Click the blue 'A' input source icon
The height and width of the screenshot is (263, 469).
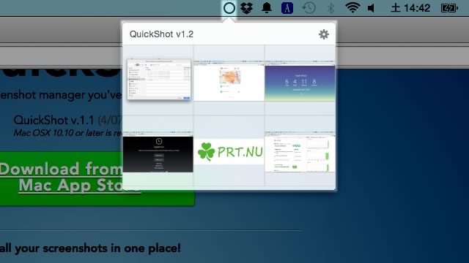[287, 8]
